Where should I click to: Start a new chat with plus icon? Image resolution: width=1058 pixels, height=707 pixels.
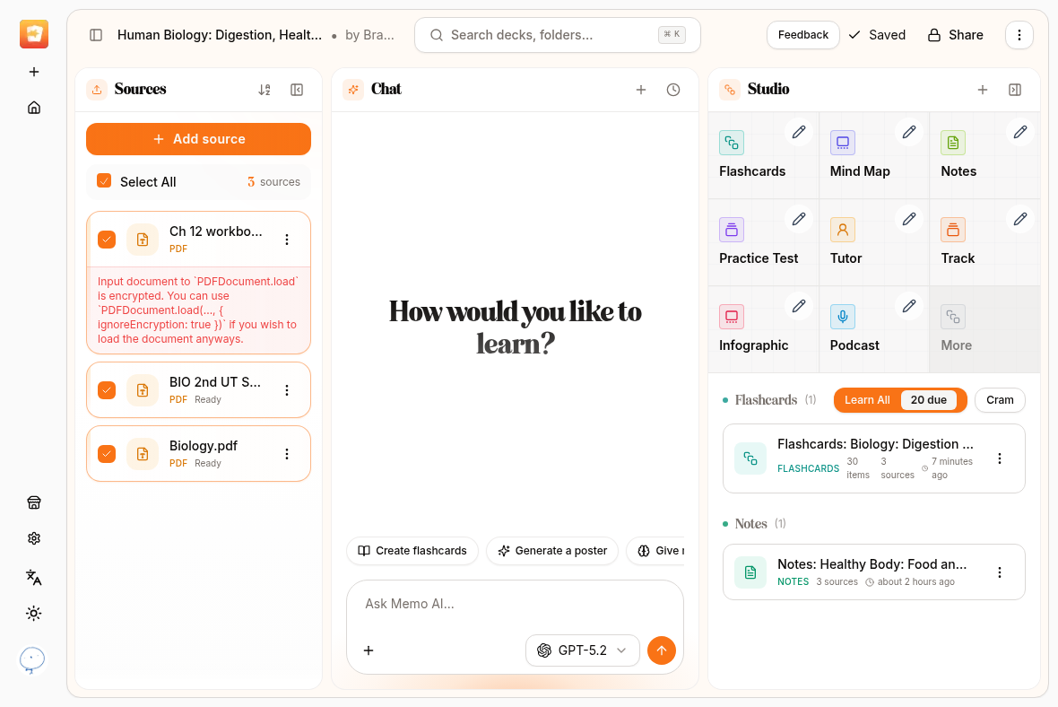[641, 90]
